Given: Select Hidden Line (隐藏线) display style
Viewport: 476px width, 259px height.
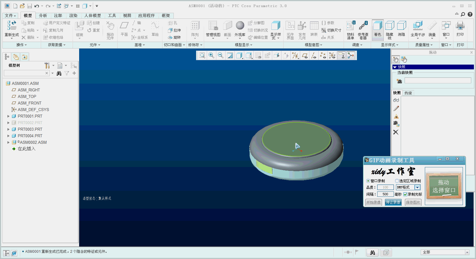Looking at the screenshot, I should pyautogui.click(x=390, y=26).
